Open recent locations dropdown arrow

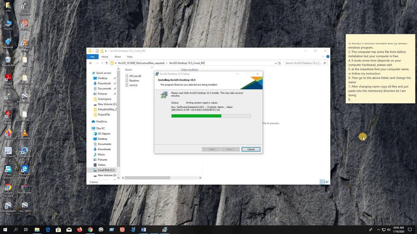coord(102,63)
